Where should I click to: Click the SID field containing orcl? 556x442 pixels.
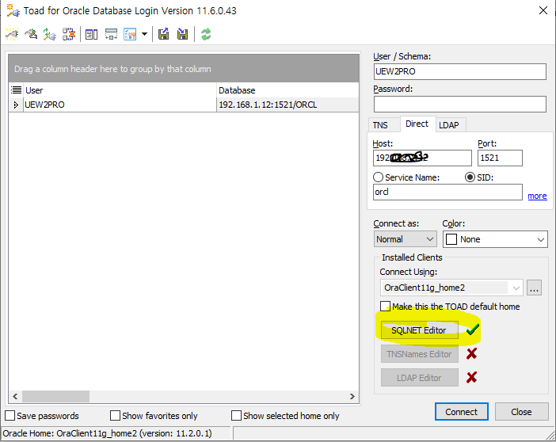pos(447,192)
